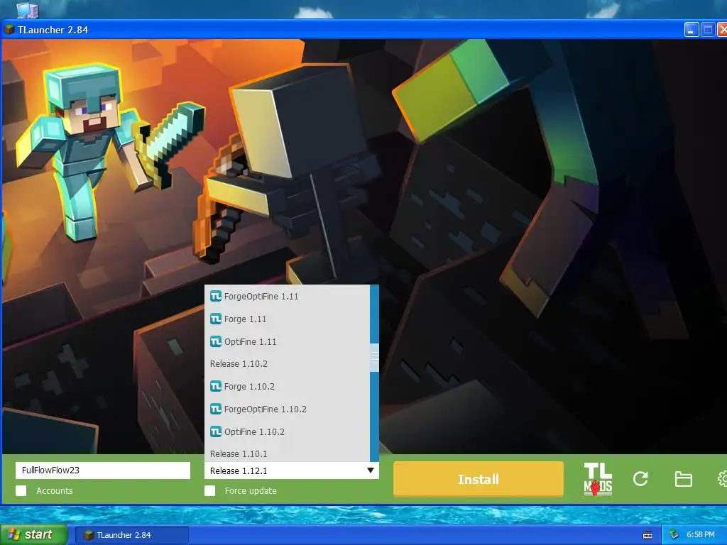Select Release 1.10.1 version
727x545 pixels.
click(x=287, y=453)
